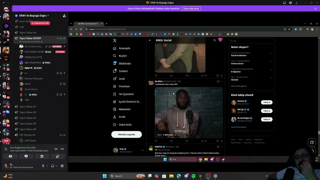Reply to the Ne Bilim post

click(156, 141)
